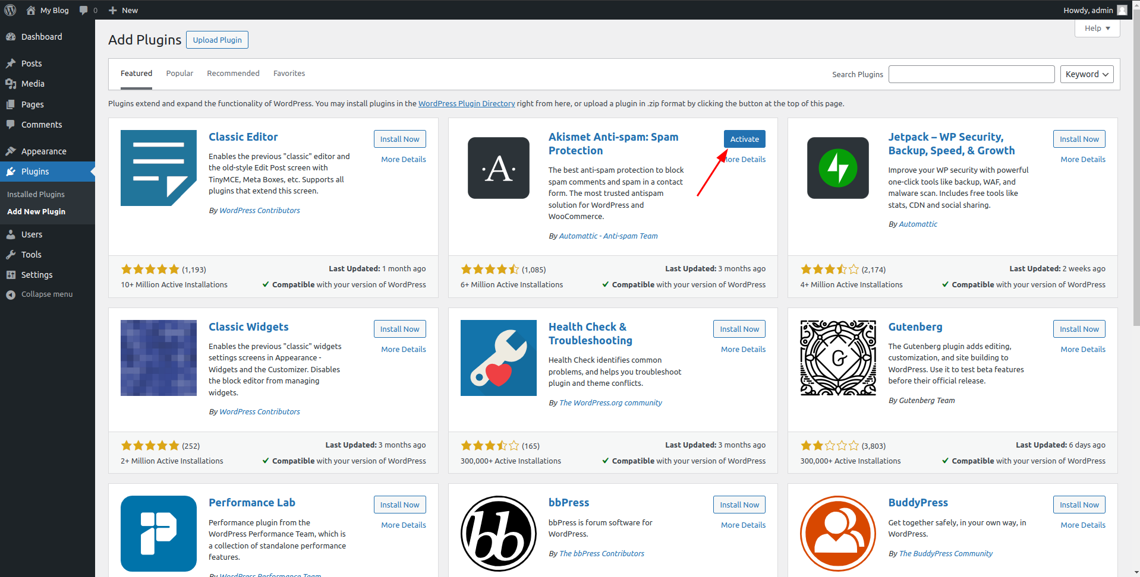The image size is (1140, 577).
Task: Open WordPress Plugin Directory link
Action: pyautogui.click(x=467, y=103)
